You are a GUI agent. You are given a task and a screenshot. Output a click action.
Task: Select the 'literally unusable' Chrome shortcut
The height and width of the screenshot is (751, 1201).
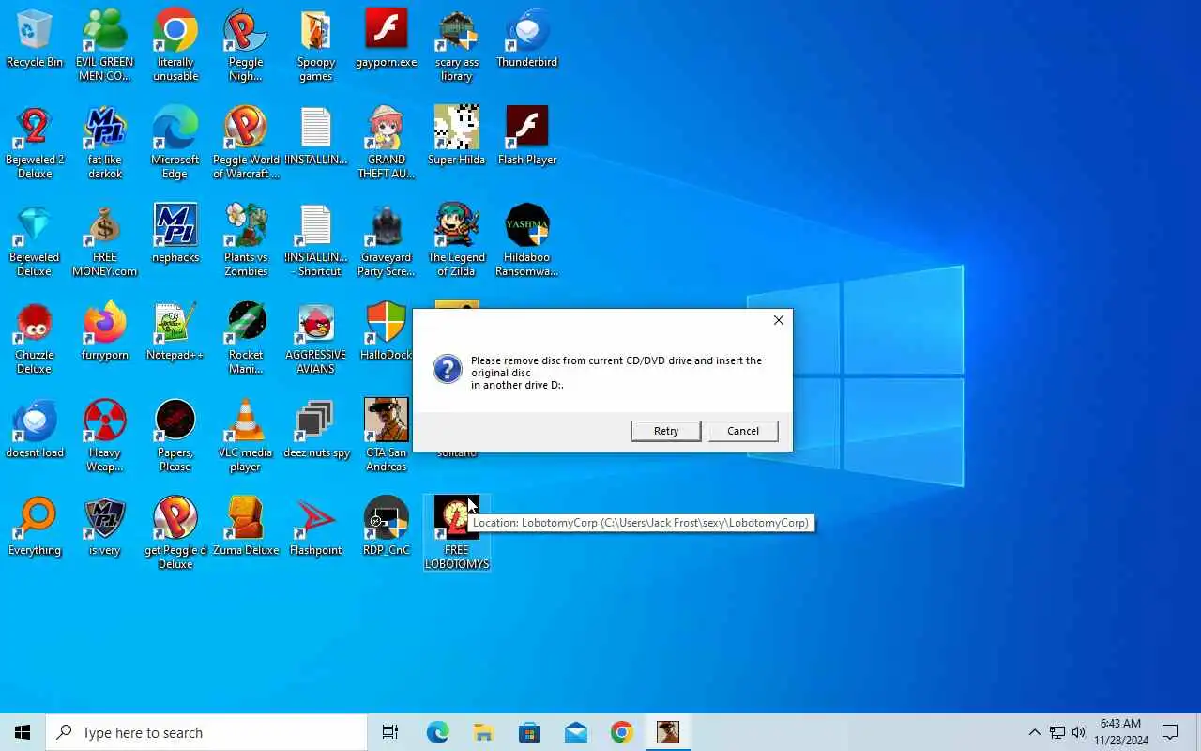pyautogui.click(x=175, y=45)
